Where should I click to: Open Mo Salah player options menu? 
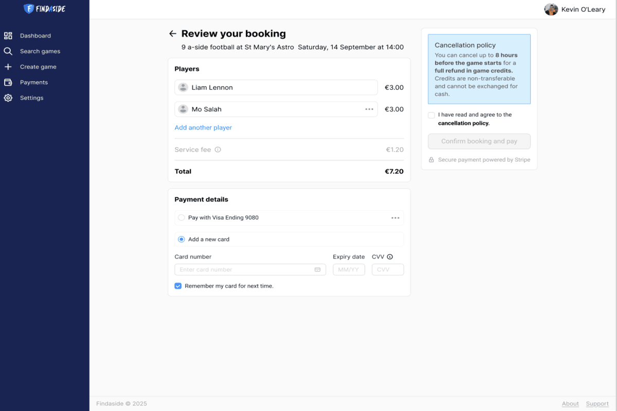pyautogui.click(x=369, y=109)
